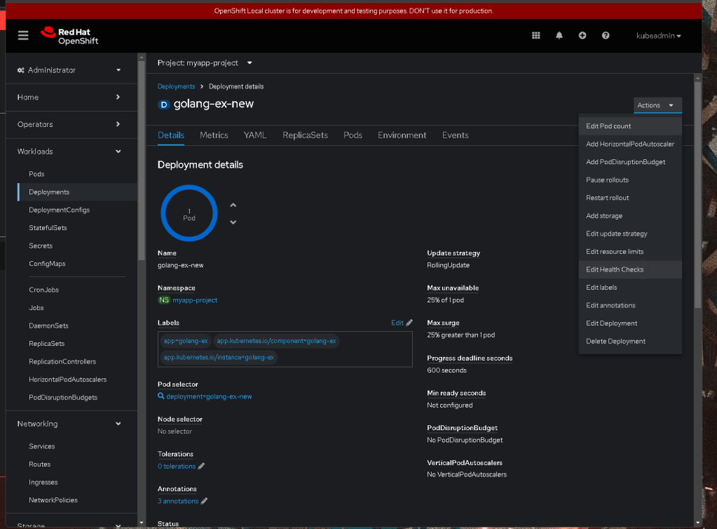
Task: Expand the Operators navigation section
Action: [69, 124]
